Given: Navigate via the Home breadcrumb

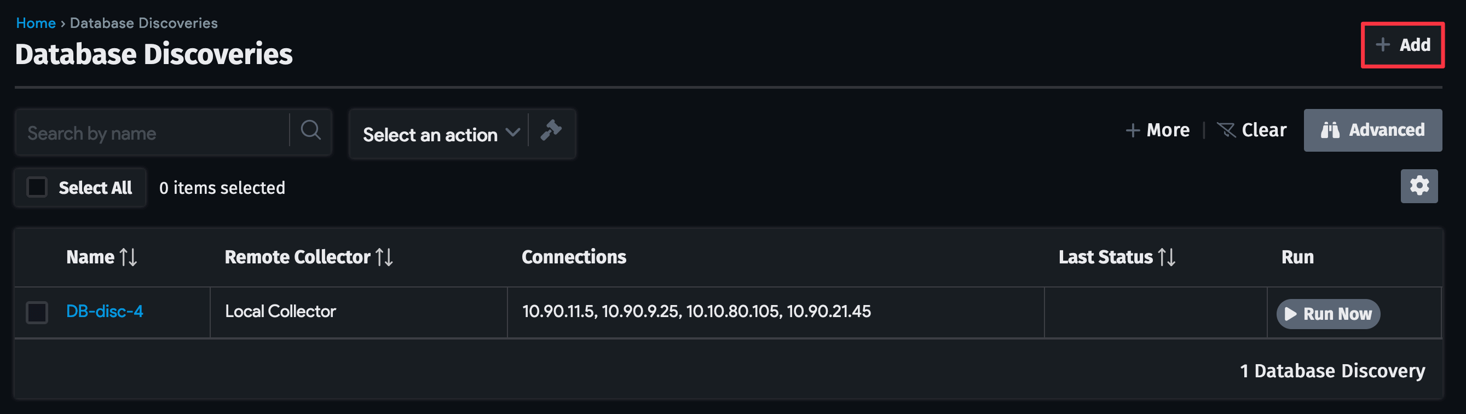Looking at the screenshot, I should coord(36,23).
